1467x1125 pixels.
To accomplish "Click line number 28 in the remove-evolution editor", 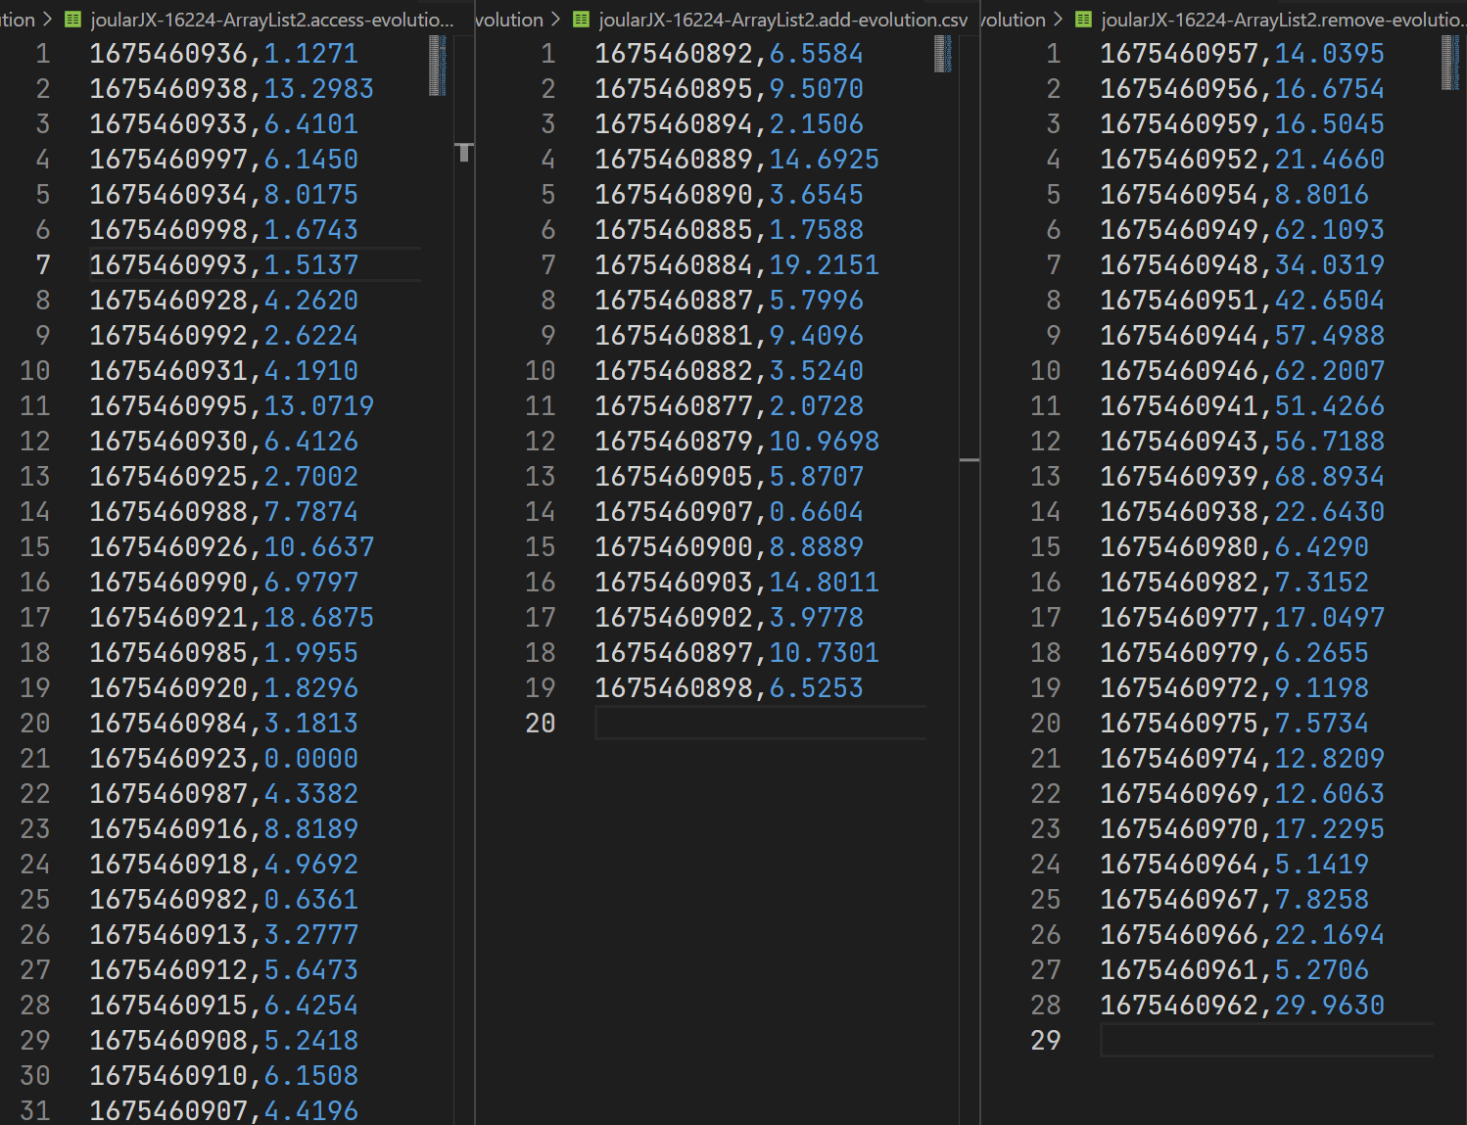I will click(1046, 1006).
